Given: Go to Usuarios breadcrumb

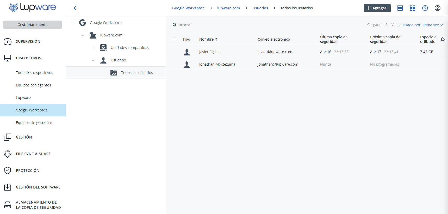Looking at the screenshot, I should pyautogui.click(x=260, y=8).
